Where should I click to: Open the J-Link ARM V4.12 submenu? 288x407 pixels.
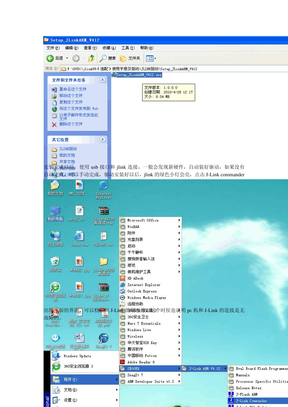click(x=205, y=369)
